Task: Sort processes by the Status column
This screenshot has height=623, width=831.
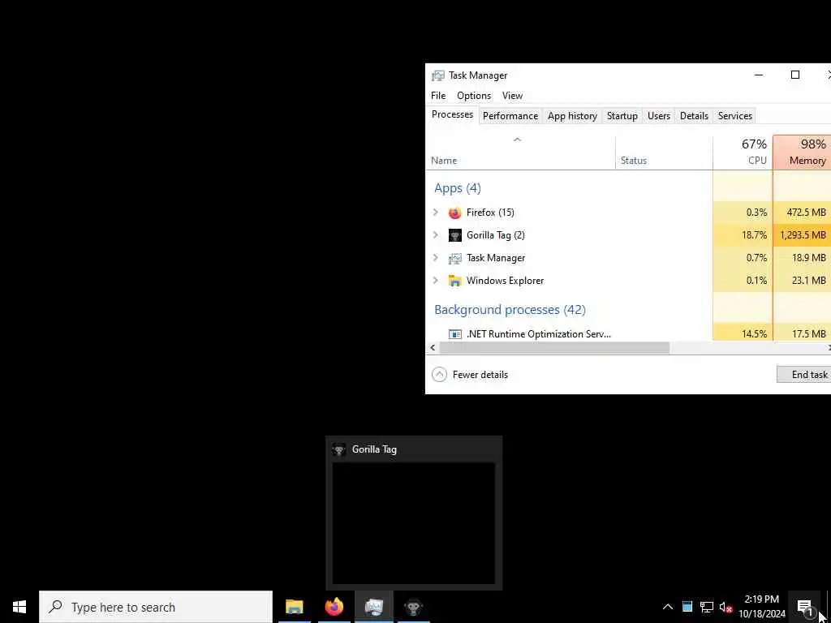Action: (x=664, y=153)
